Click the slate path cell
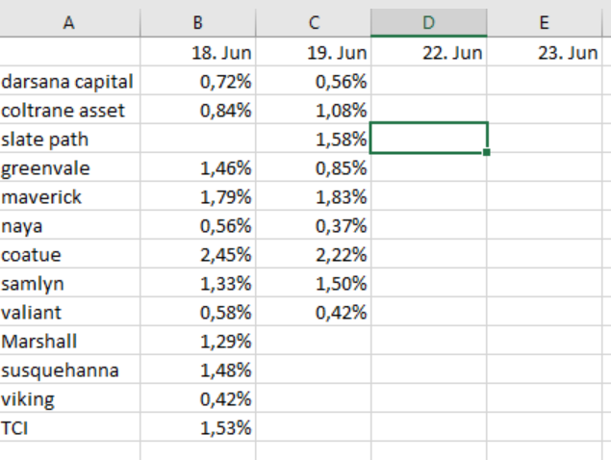This screenshot has height=460, width=611. (69, 140)
